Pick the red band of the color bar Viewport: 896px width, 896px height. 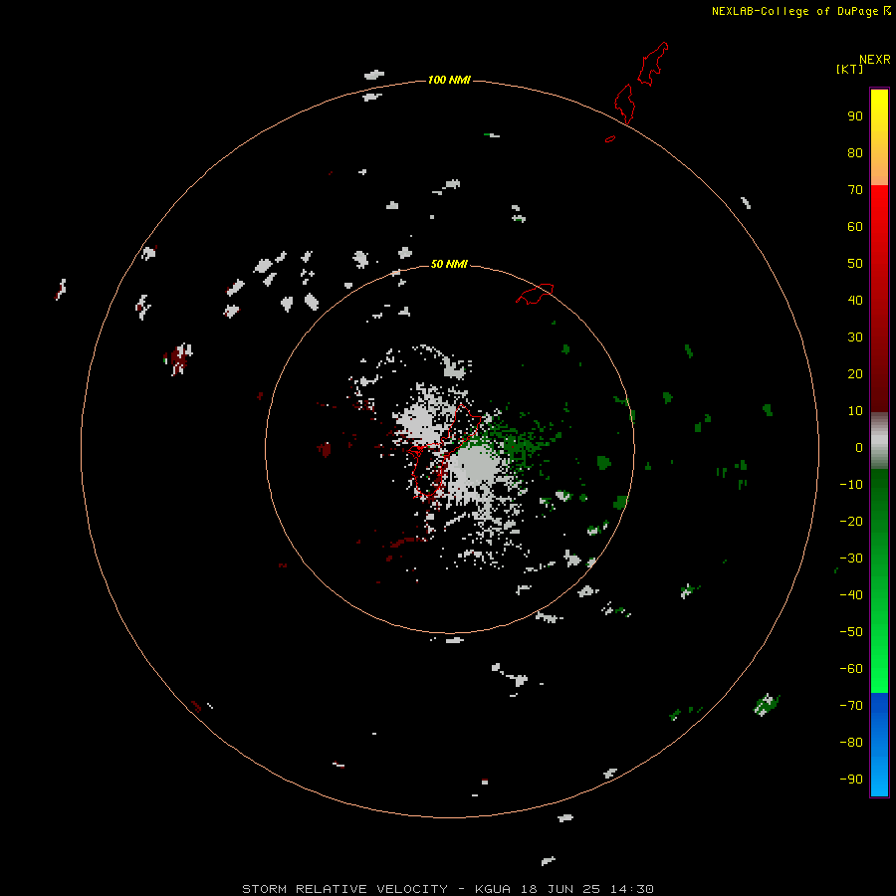tap(879, 299)
